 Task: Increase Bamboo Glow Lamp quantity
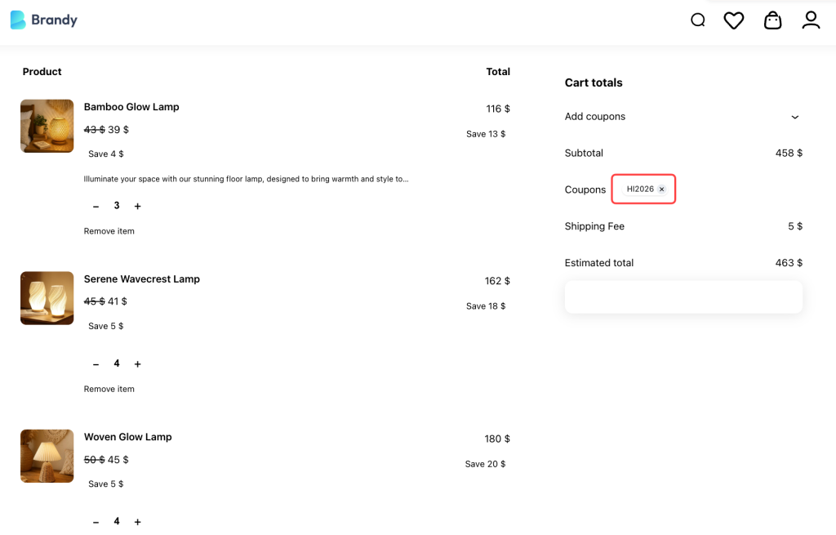pos(137,206)
